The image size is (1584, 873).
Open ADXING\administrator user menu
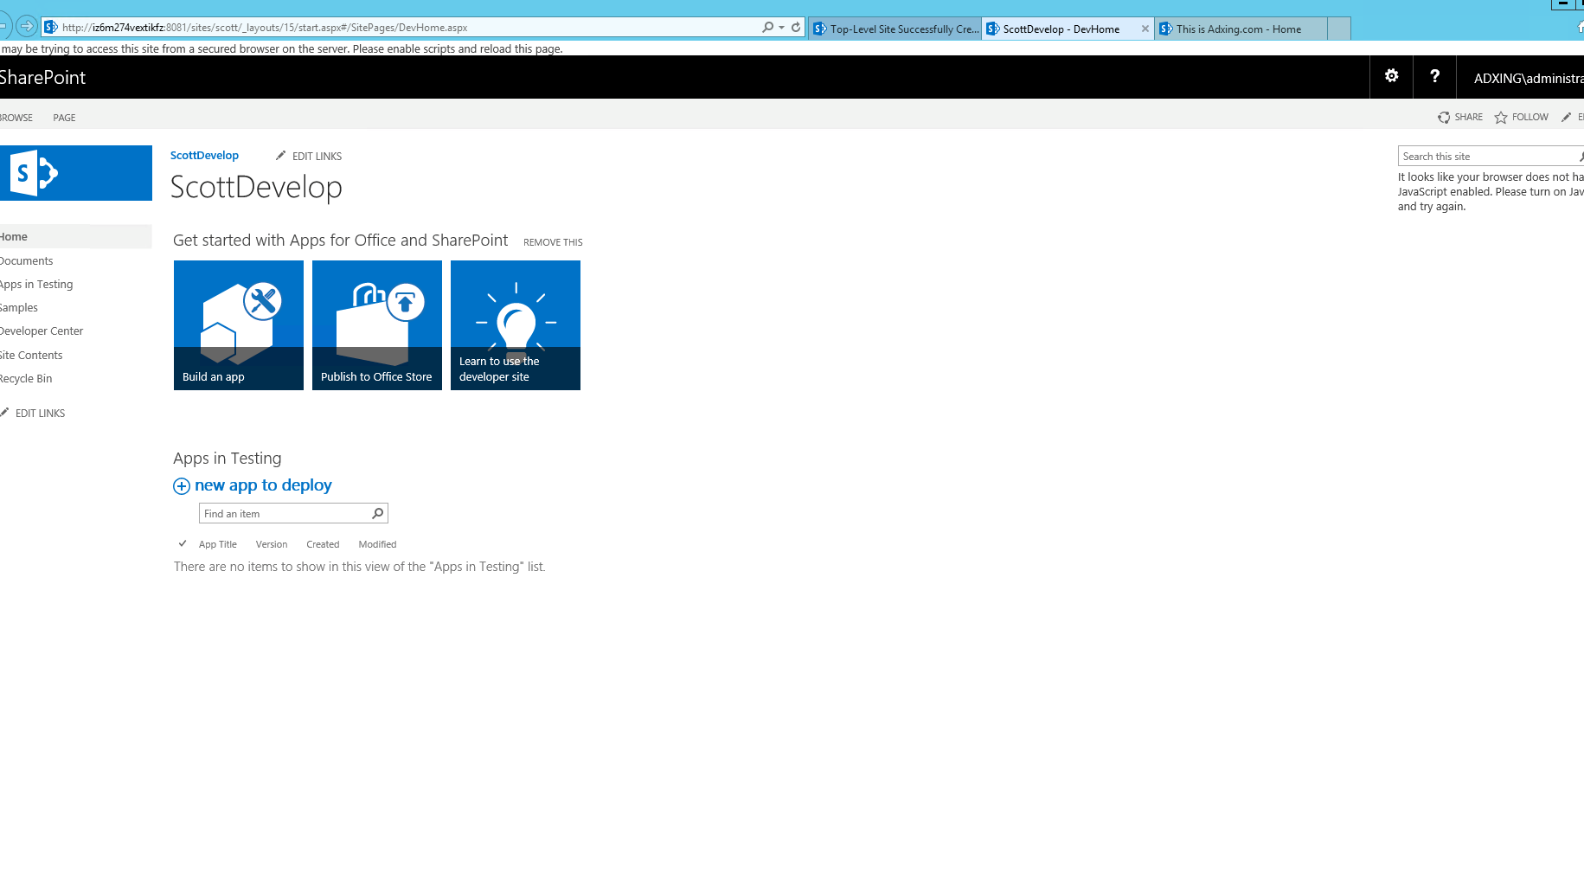coord(1529,78)
